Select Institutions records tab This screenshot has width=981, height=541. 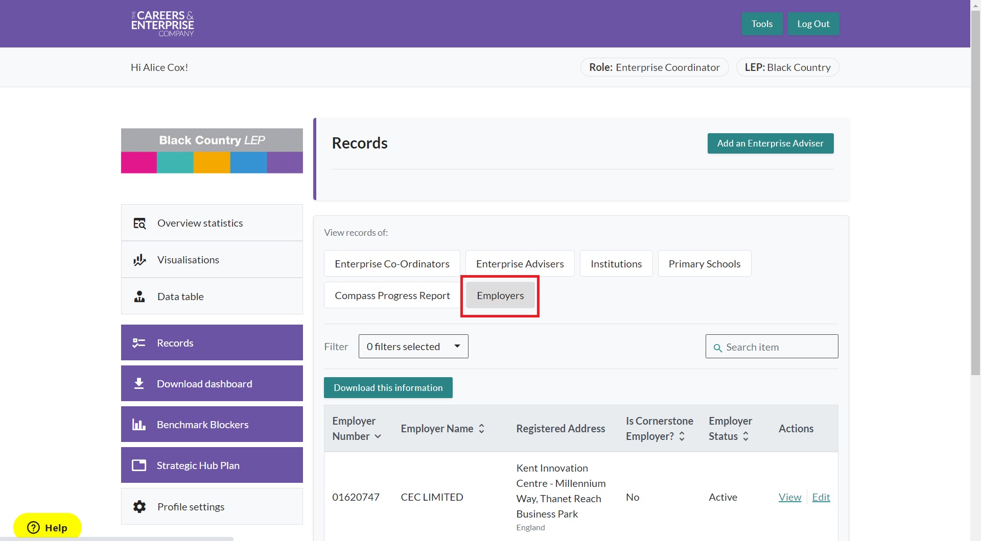pyautogui.click(x=616, y=263)
